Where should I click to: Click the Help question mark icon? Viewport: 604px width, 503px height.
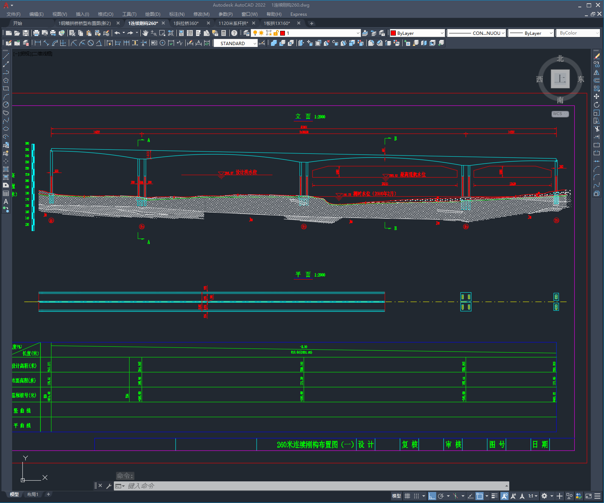coord(234,33)
